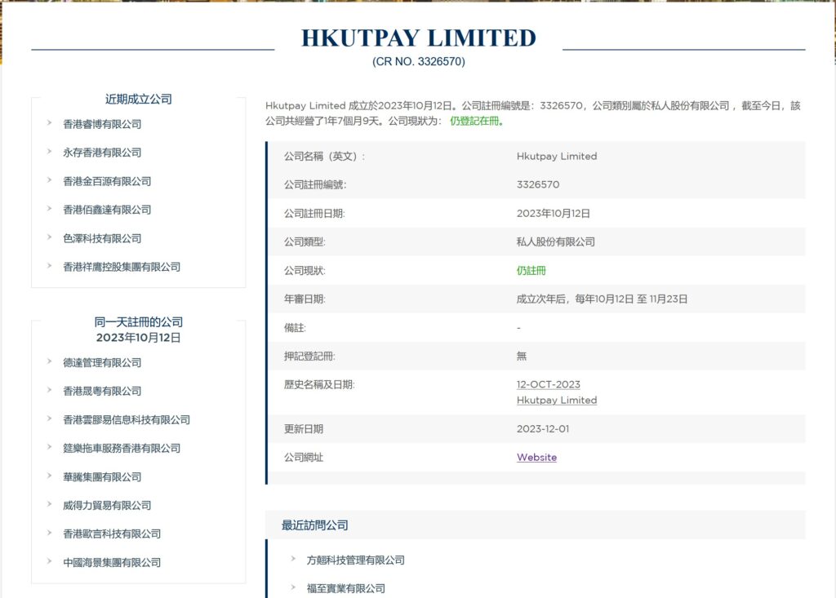Click the 12-OCT-2023 history date link
The width and height of the screenshot is (836, 598).
pos(548,384)
